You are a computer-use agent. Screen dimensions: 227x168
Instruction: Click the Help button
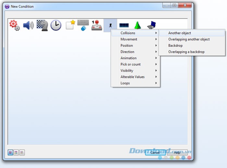click(177, 152)
